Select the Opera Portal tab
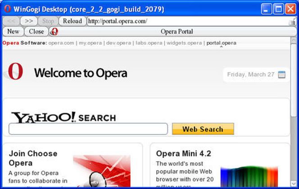Image resolution: width=299 pixels, height=189 pixels. pos(172,31)
